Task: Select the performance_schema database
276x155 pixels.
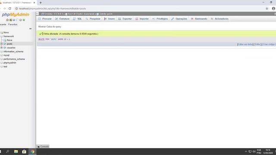Action: coord(14,59)
